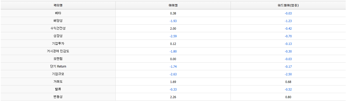This screenshot has width=347, height=104.
Task: Click the 팩터명 column header
Action: coord(58,5)
